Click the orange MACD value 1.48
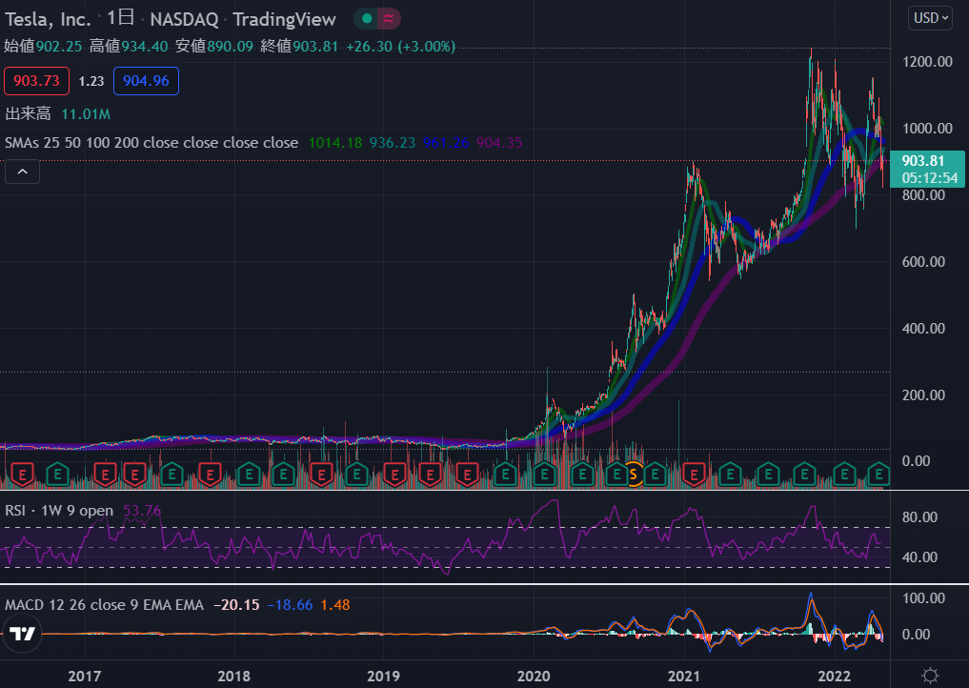The width and height of the screenshot is (969, 688). [x=335, y=604]
